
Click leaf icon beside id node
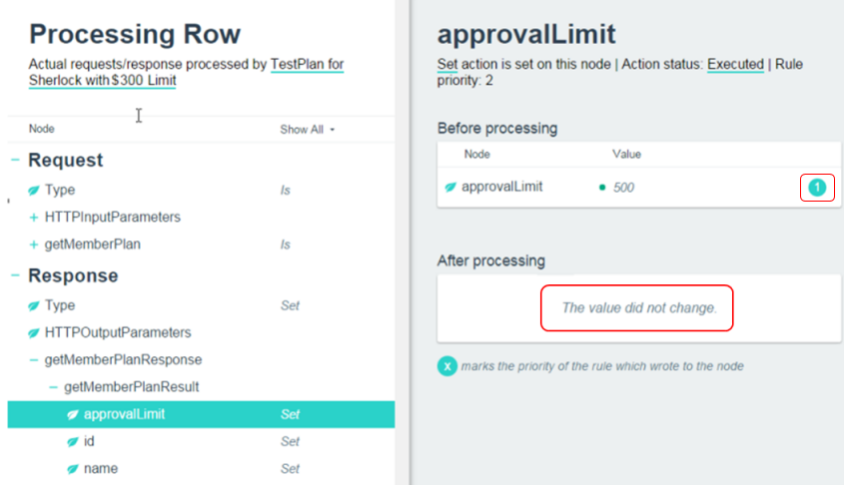[73, 441]
